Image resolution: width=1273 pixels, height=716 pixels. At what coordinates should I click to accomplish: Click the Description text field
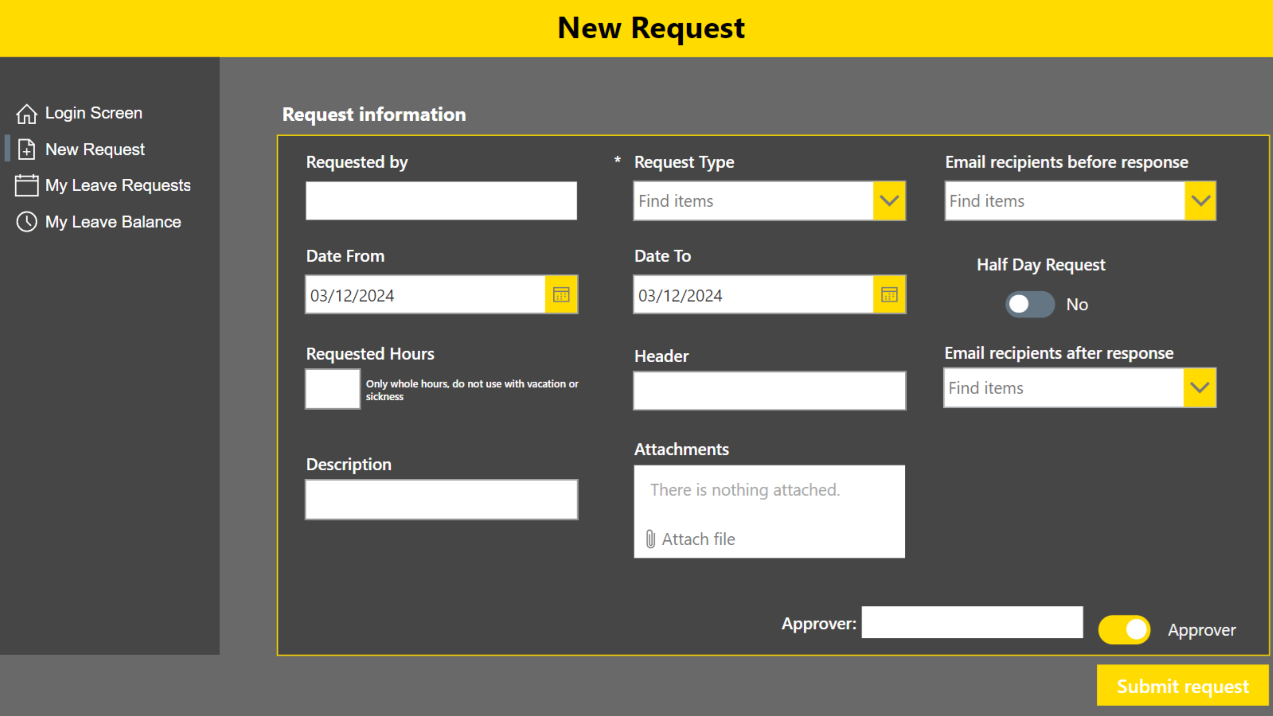click(441, 499)
